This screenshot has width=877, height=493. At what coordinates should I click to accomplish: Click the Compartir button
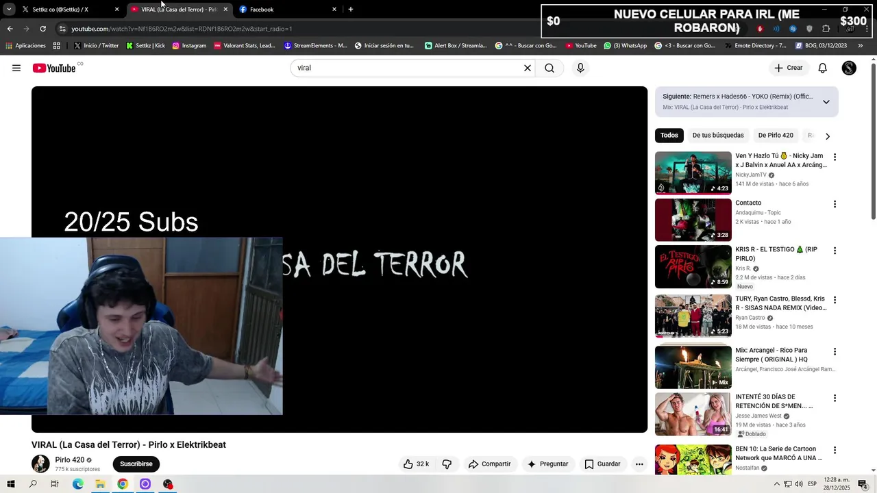tap(490, 464)
